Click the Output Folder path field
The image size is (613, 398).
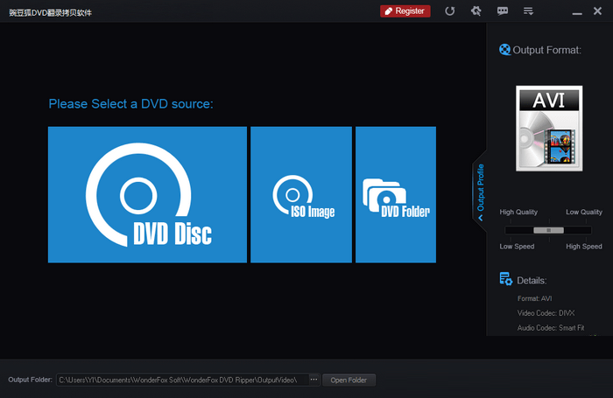(182, 380)
